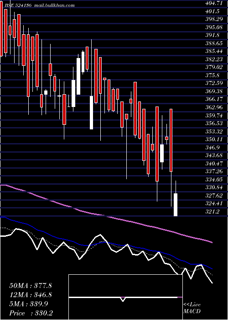The width and height of the screenshot is (228, 320).
Task: Click the 369.38 axis label
Action: 214,91
